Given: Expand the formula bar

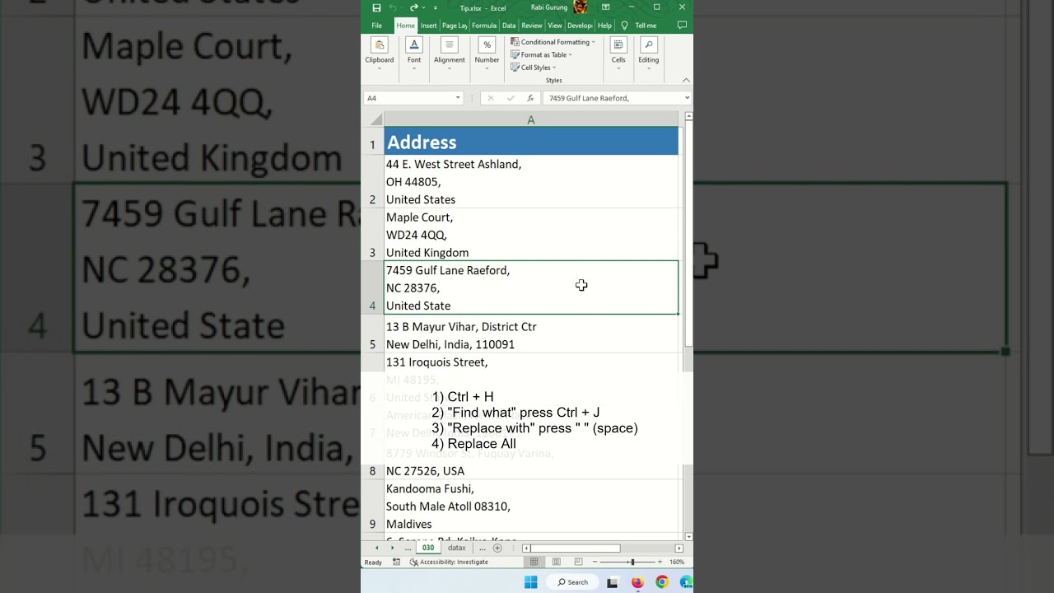Looking at the screenshot, I should tap(687, 98).
